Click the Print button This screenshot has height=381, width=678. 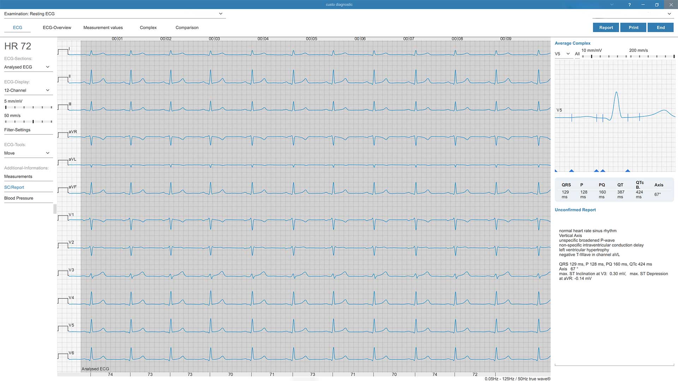tap(634, 28)
